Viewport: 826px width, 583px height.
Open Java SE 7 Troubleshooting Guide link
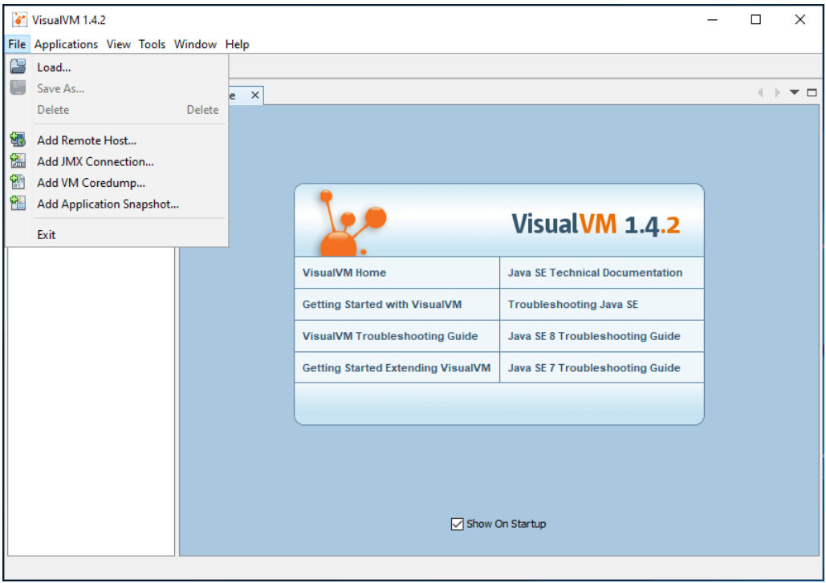coord(594,368)
